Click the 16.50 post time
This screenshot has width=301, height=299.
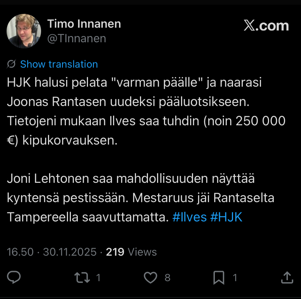click(x=20, y=252)
